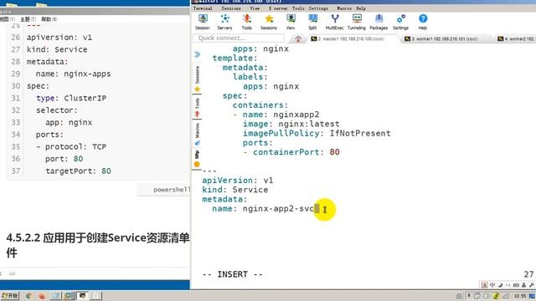The image size is (536, 301).
Task: Click 'kind: Service' line in terminal
Action: coord(234,190)
